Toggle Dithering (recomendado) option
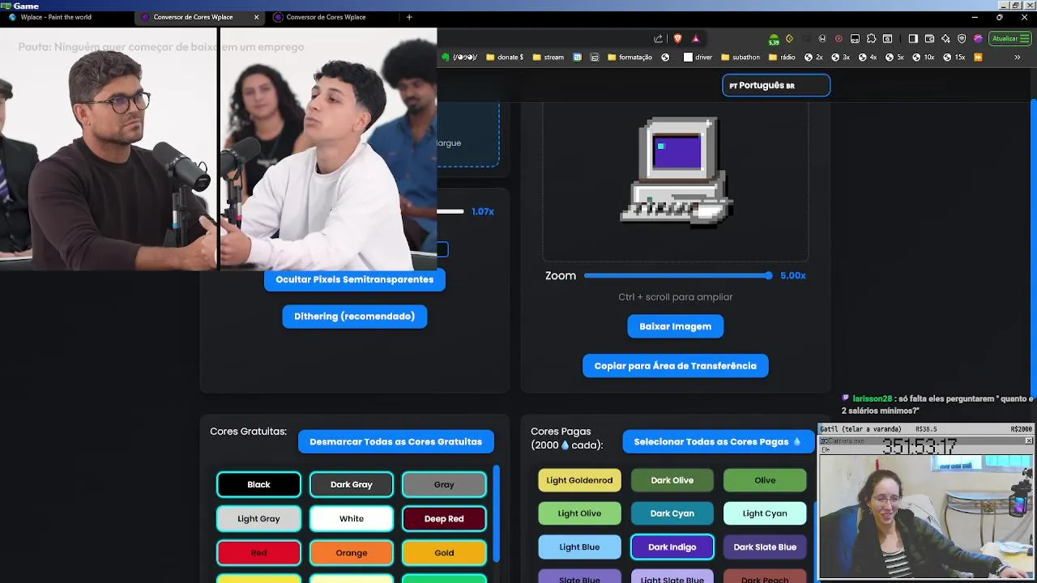 coord(355,317)
